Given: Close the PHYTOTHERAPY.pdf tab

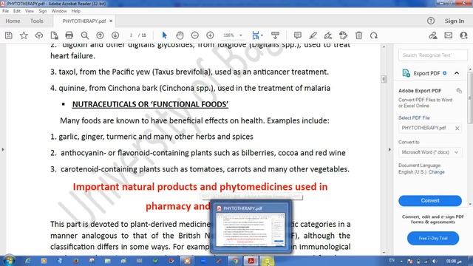Looking at the screenshot, I should pos(111,21).
